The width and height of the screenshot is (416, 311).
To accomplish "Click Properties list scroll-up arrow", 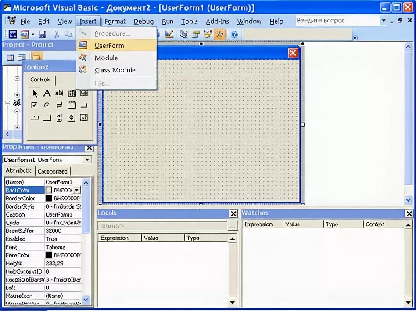I will coord(86,182).
